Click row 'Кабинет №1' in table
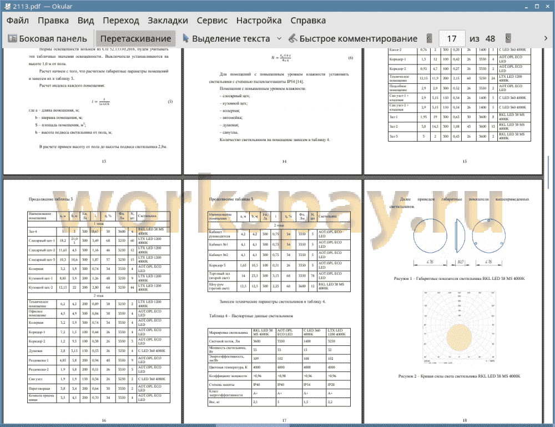Screen dimensions: 555x427 [x=279, y=244]
